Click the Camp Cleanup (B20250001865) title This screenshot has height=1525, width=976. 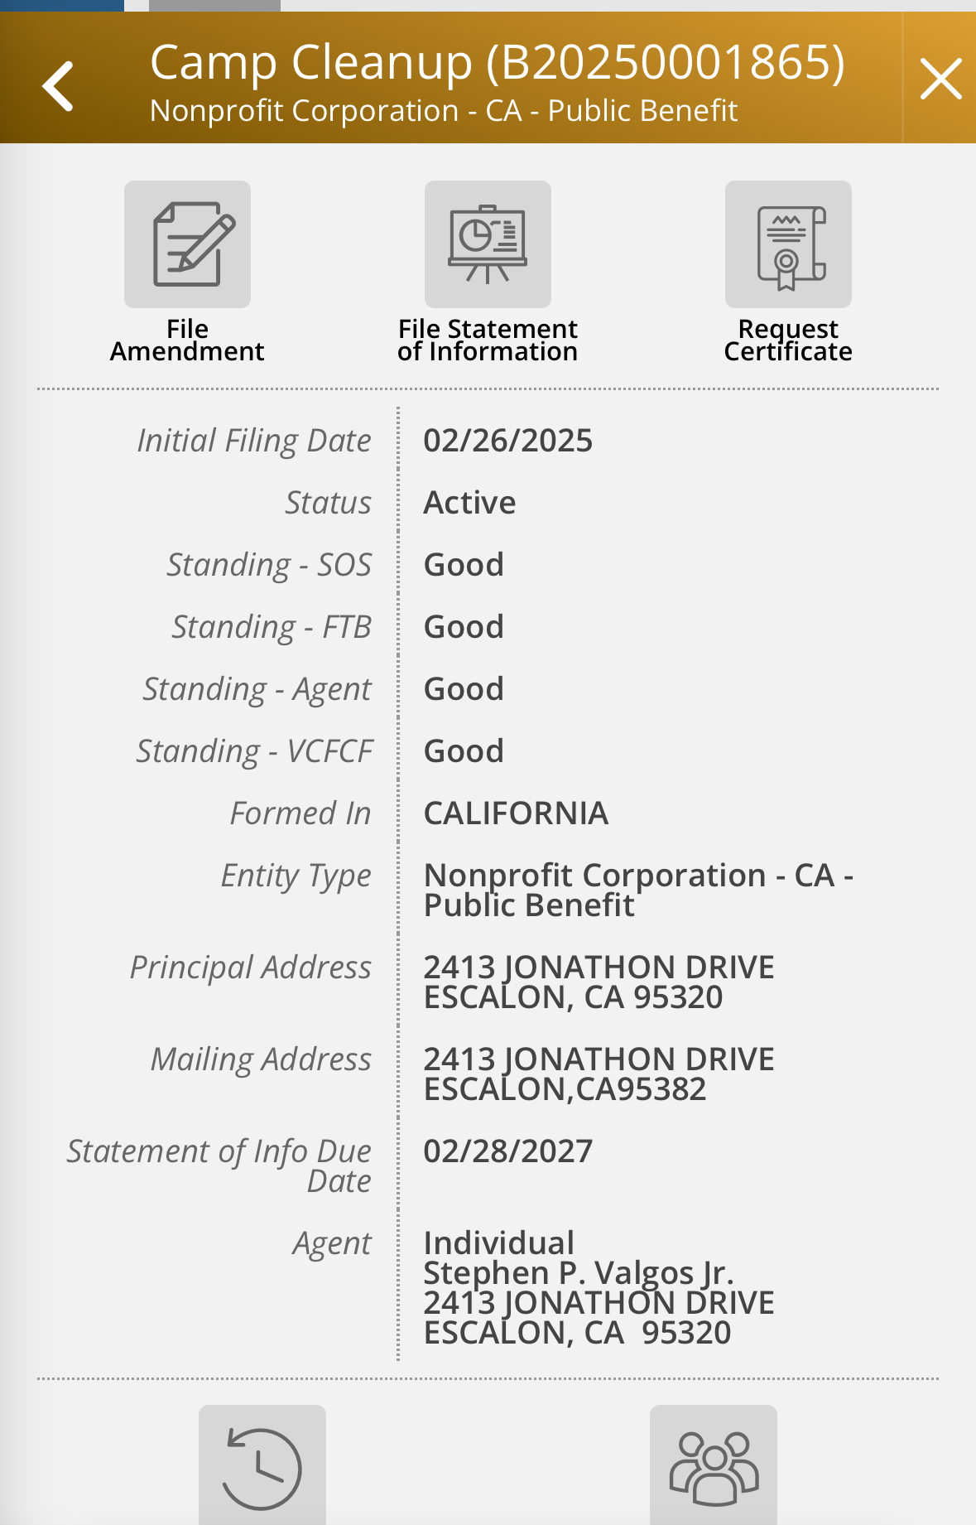click(497, 63)
